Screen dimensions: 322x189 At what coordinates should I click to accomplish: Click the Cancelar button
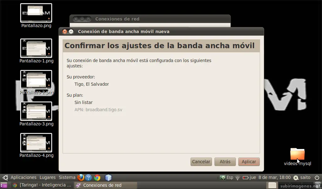point(201,162)
